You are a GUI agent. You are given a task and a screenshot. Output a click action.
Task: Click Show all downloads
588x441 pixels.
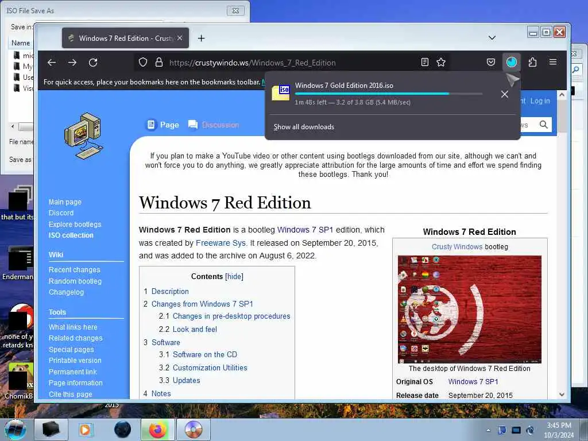(304, 127)
